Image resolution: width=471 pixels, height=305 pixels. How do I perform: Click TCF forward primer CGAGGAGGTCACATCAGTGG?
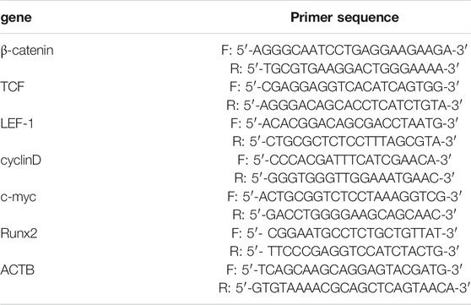click(344, 87)
